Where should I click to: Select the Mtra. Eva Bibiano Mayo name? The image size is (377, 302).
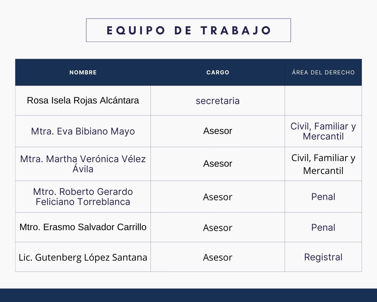click(x=83, y=131)
